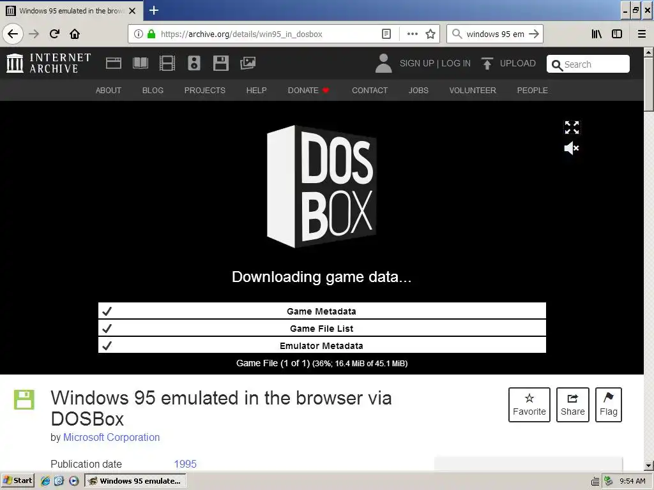Click the search go arrow button
This screenshot has height=490, width=654.
[x=534, y=34]
